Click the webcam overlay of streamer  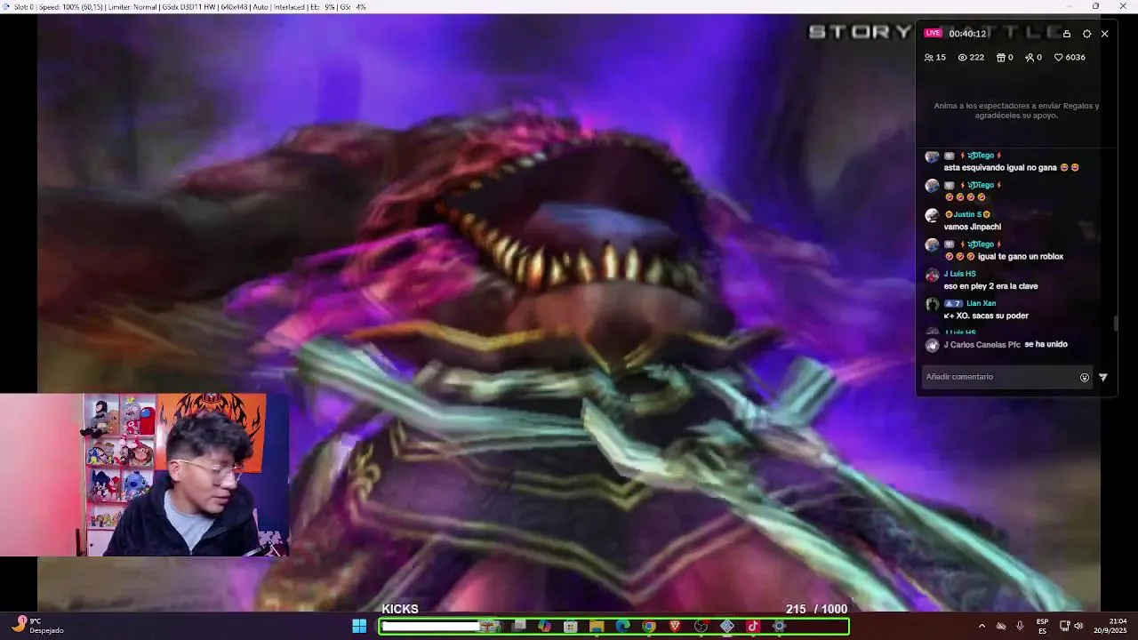[145, 475]
